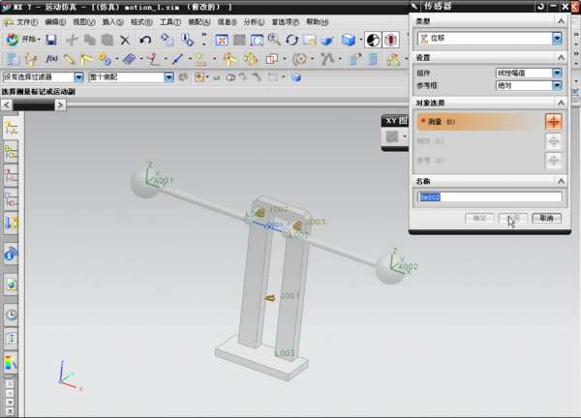The width and height of the screenshot is (581, 418).
Task: Click the 确定 OK button
Action: point(479,218)
